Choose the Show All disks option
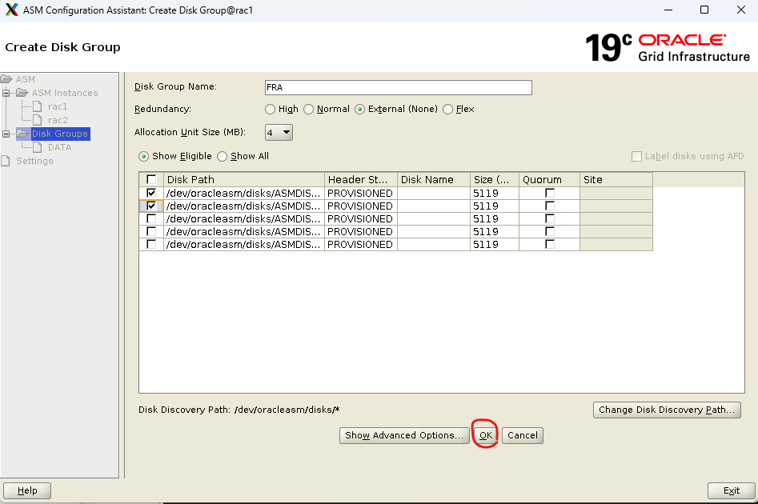The width and height of the screenshot is (758, 504). tap(222, 157)
